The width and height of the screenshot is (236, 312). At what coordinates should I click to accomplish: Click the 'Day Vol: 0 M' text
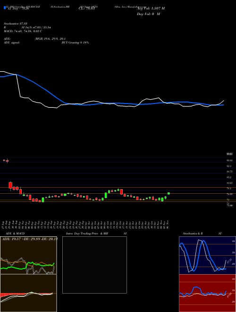pyautogui.click(x=148, y=14)
